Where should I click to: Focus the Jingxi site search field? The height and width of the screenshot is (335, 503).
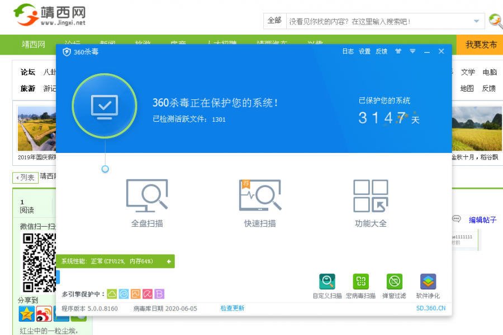[378, 21]
